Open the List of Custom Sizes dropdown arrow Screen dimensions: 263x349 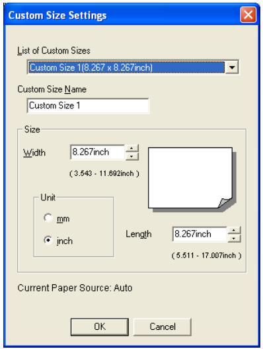point(232,67)
